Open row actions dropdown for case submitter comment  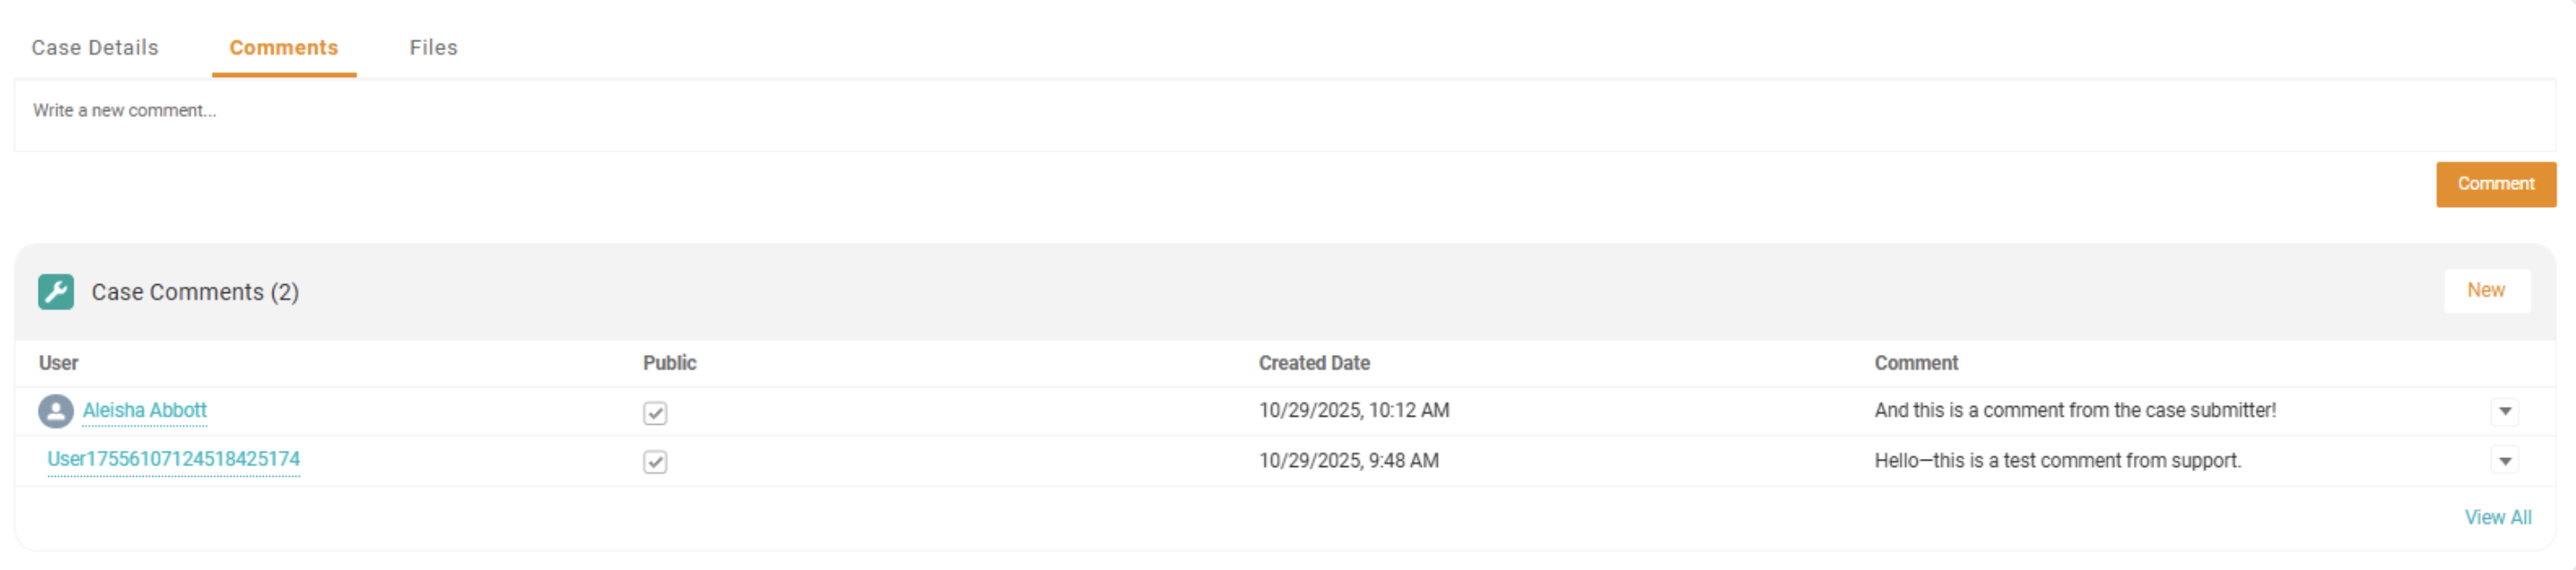click(x=2504, y=411)
